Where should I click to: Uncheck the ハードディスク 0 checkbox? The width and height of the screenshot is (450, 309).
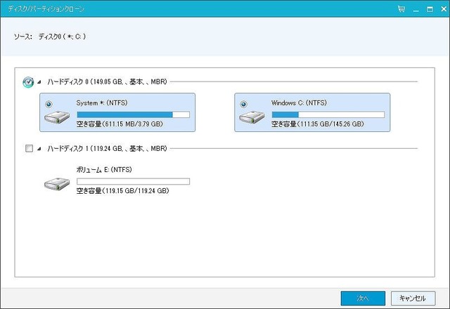coord(28,82)
